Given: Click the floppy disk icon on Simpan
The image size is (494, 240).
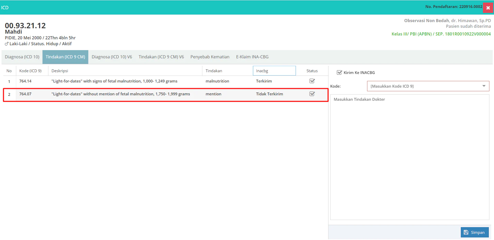Looking at the screenshot, I should click(466, 232).
